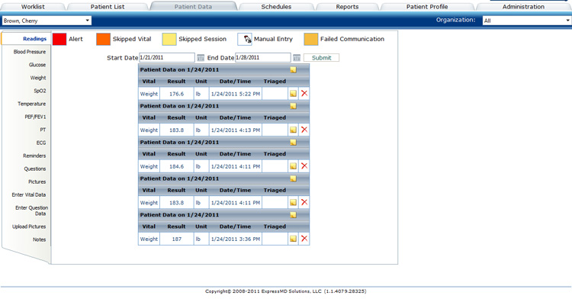Open Pictures in the side menu

coord(37,182)
